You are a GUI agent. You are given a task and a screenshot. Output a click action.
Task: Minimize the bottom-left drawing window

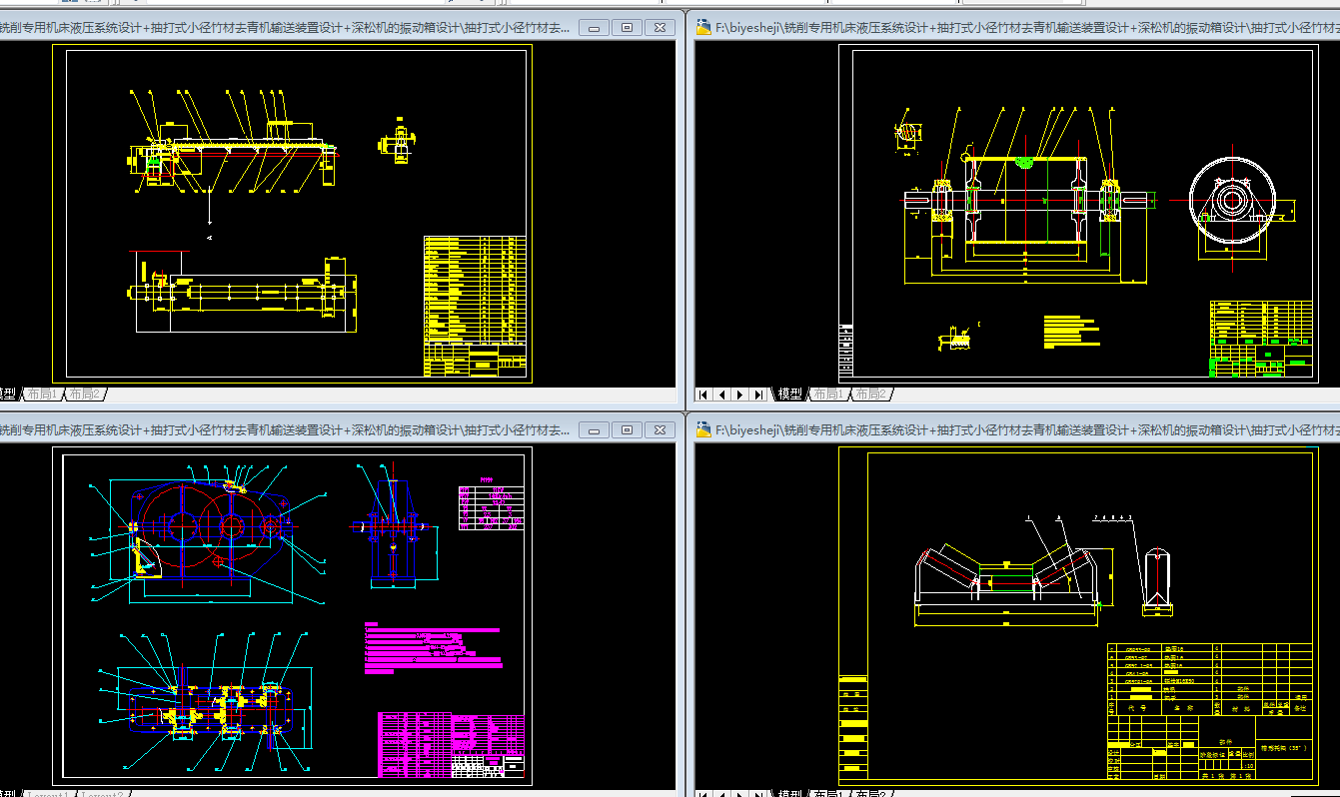[x=594, y=429]
